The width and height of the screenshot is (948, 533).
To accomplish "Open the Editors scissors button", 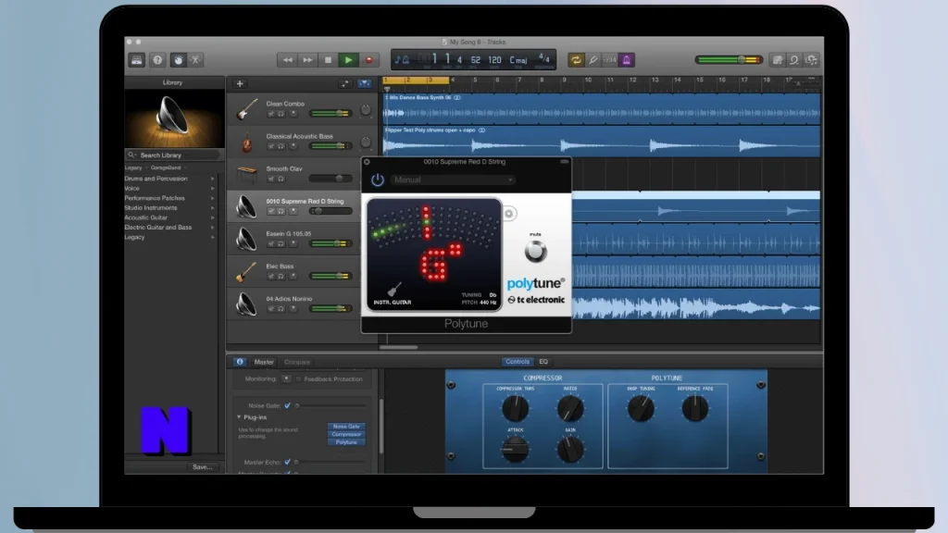I will coord(195,60).
